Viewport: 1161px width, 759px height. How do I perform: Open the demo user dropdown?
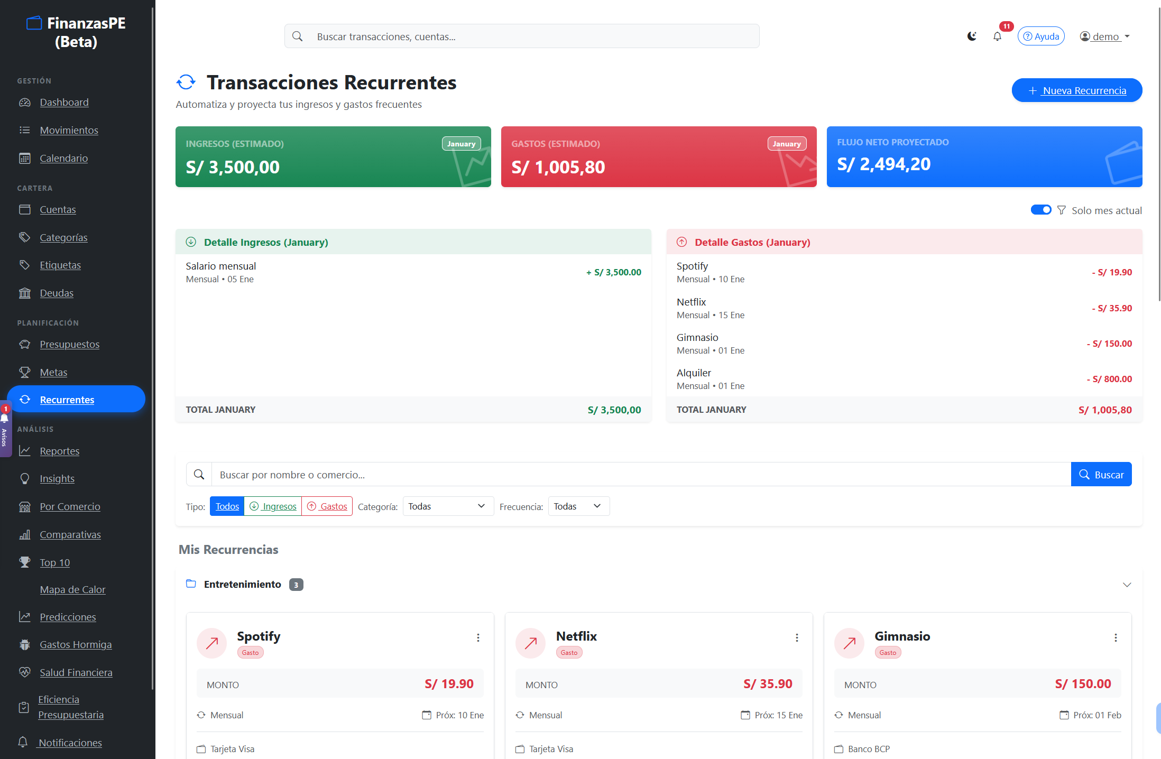coord(1105,36)
